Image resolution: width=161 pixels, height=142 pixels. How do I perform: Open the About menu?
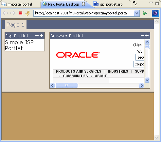(100, 76)
